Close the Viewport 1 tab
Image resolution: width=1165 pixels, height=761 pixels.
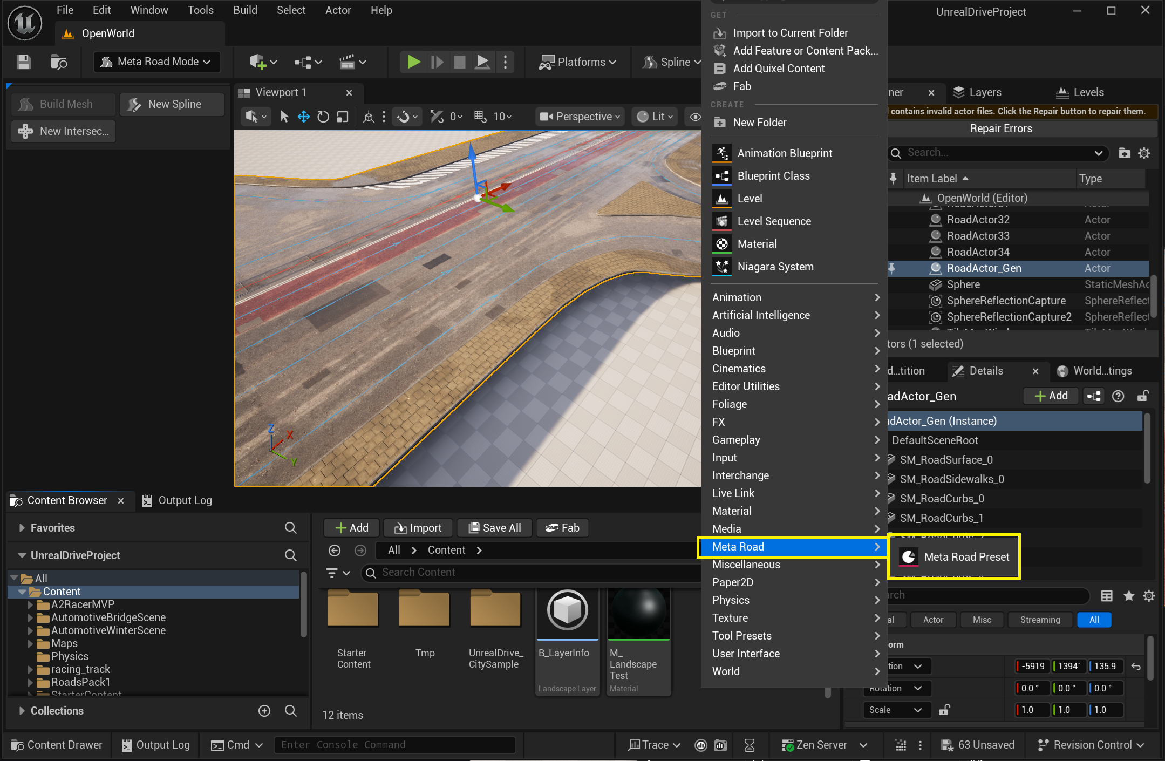point(349,93)
